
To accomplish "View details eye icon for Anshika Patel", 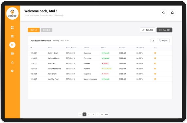I will coord(155,79).
